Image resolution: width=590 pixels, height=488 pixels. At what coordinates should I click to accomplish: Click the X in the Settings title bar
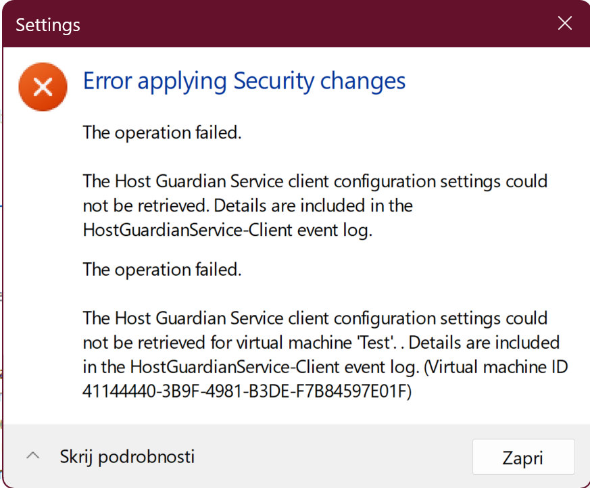[564, 22]
